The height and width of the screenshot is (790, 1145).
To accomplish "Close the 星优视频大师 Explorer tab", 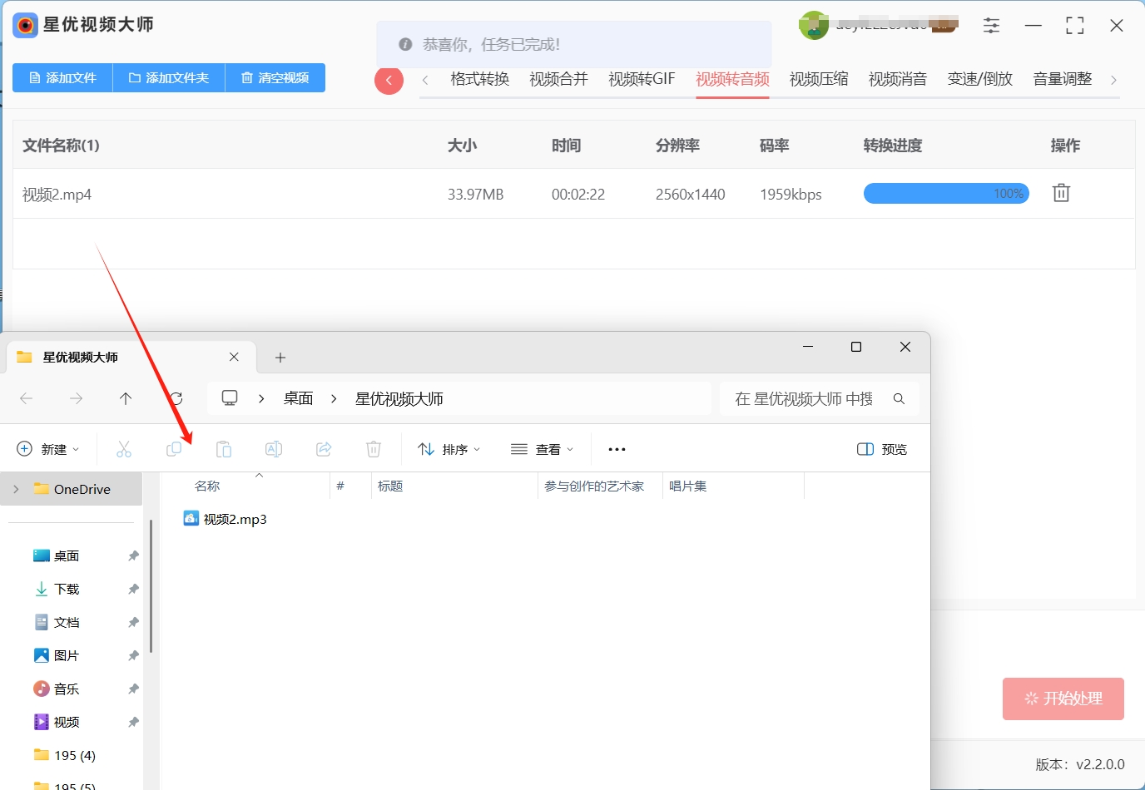I will (234, 357).
